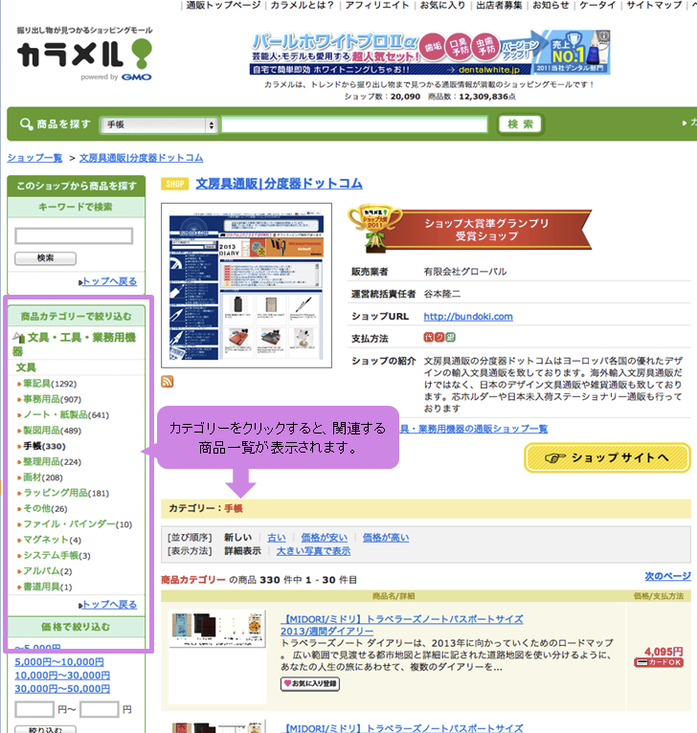This screenshot has width=697, height=733.
Task: Click the 文房具通販|分度器ドットコム breadcrumb link
Action: [x=142, y=158]
